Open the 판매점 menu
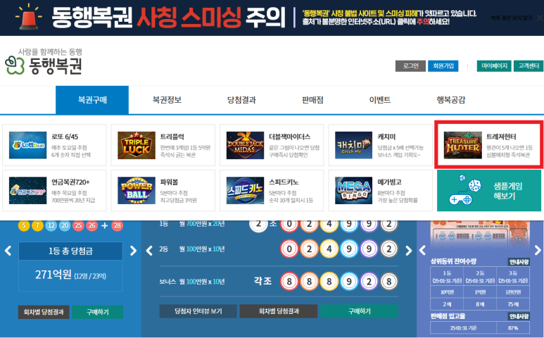The image size is (544, 338). point(312,100)
